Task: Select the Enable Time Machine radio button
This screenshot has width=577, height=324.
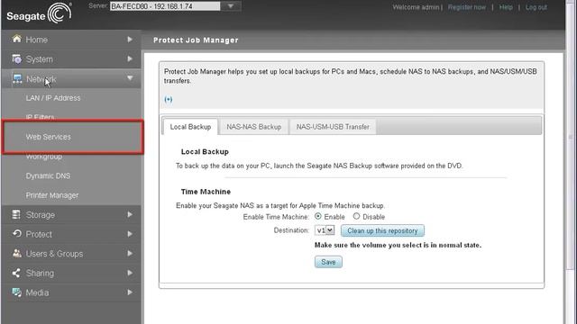Action: [318, 216]
